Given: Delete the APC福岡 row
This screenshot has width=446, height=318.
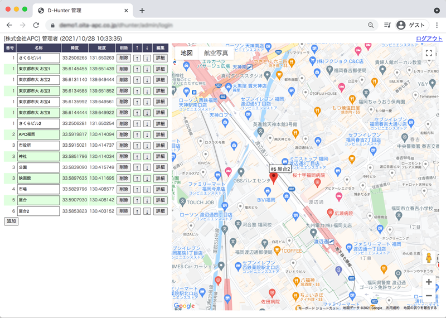Looking at the screenshot, I should click(x=124, y=134).
